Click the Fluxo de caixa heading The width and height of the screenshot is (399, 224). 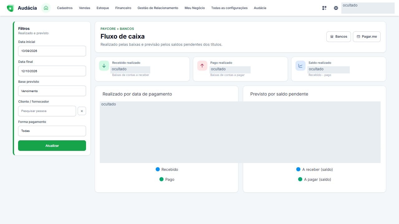[x=123, y=36]
